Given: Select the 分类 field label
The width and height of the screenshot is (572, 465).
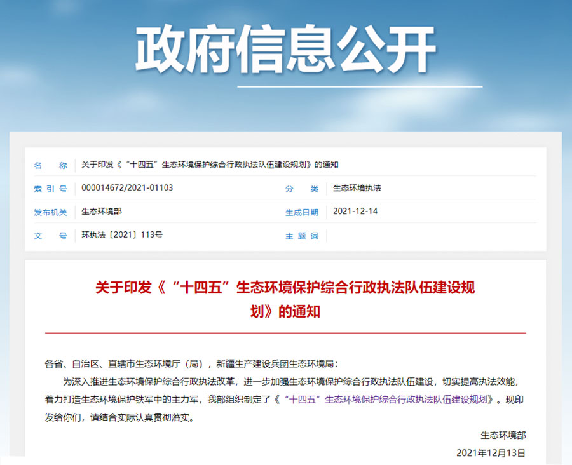Looking at the screenshot, I should click(302, 189).
